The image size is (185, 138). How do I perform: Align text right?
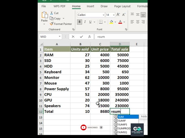[x=143, y=22]
